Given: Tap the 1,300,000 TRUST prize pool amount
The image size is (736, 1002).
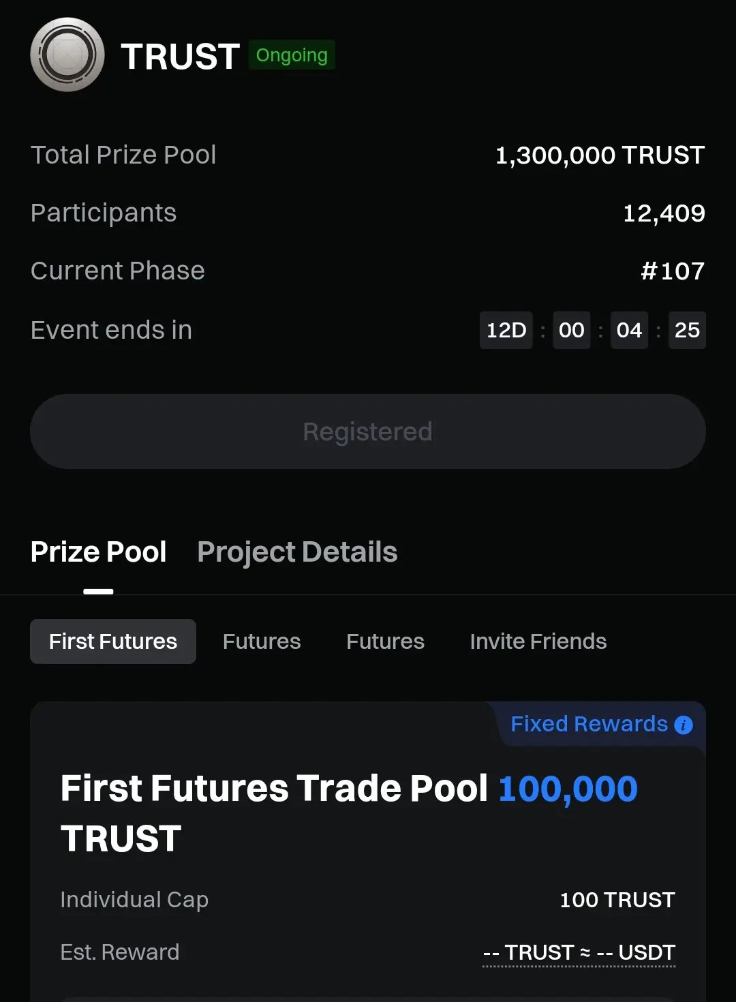Looking at the screenshot, I should pos(600,155).
